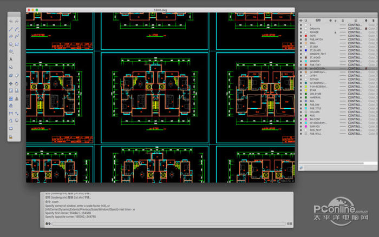Click the layer color icon at palette bottom
Image resolution: width=379 pixels, height=237 pixels.
11,137
